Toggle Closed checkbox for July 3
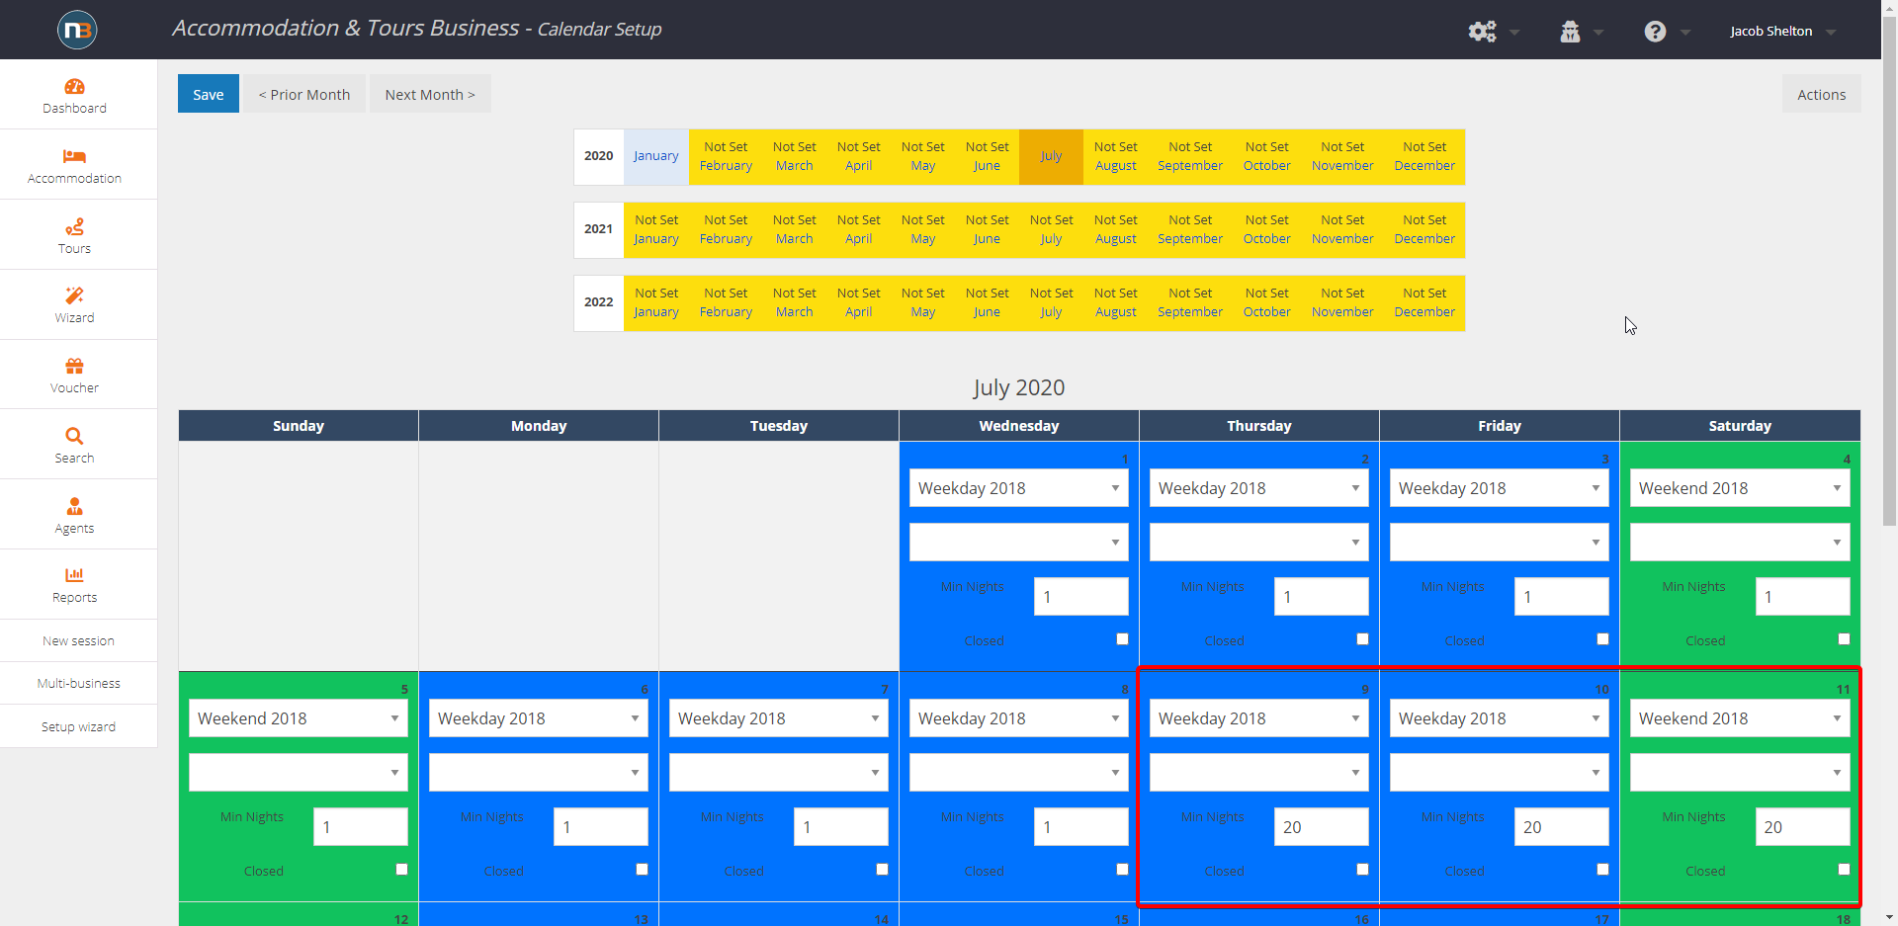The height and width of the screenshot is (926, 1898). (1602, 639)
